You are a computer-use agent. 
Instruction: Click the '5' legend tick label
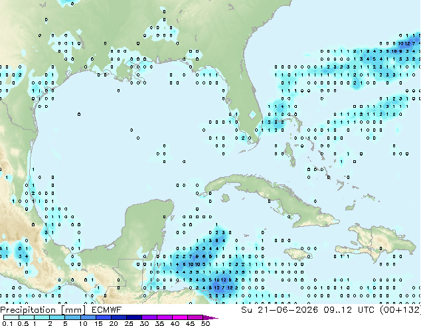coord(65,323)
